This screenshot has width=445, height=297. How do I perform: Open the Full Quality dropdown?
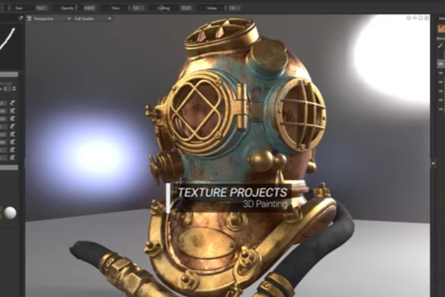(92, 19)
